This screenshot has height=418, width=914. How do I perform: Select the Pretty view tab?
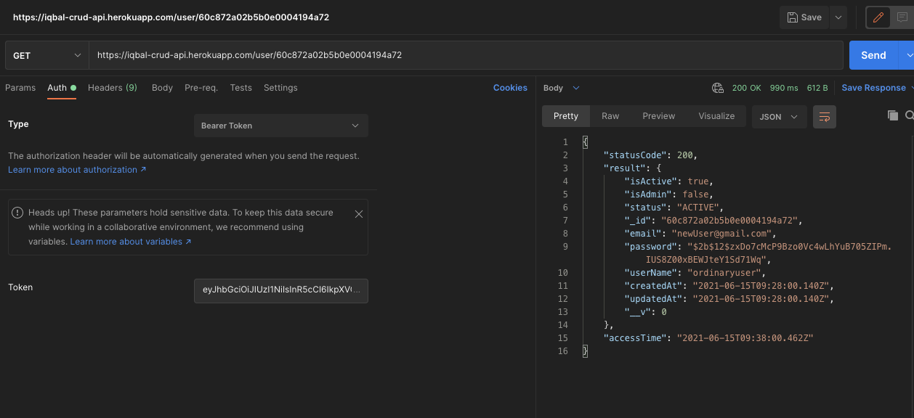(566, 116)
